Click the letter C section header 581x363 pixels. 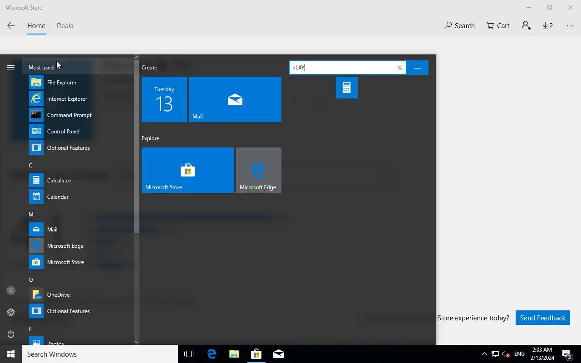pyautogui.click(x=30, y=166)
